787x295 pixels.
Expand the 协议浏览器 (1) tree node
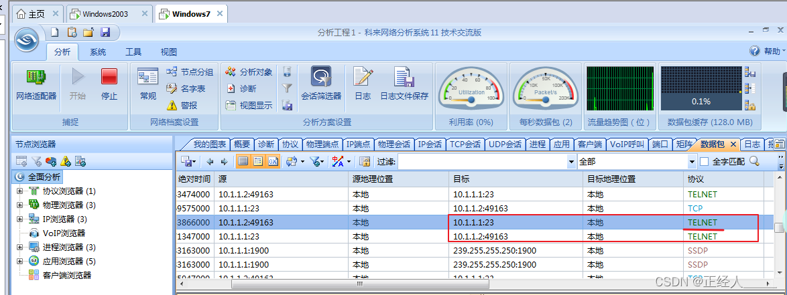click(19, 191)
